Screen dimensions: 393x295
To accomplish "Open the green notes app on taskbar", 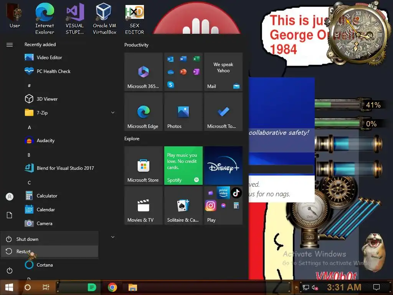I will pyautogui.click(x=92, y=287).
